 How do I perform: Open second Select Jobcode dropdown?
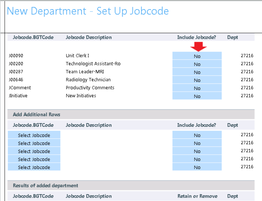34,143
